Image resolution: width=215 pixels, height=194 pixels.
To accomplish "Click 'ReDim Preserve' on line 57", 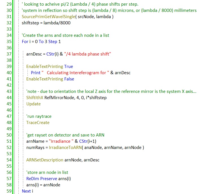I will click(x=42, y=179).
